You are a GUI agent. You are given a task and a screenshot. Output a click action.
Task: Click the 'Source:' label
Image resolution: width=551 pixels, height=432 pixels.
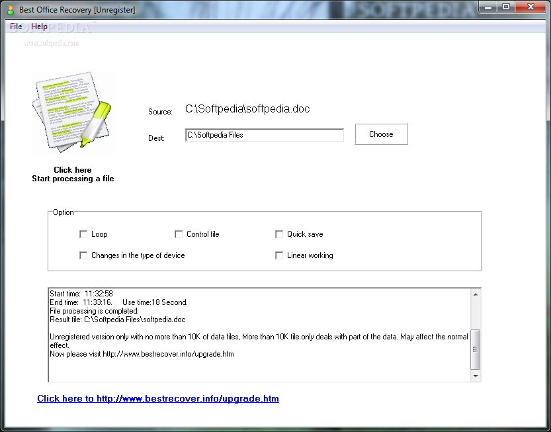tap(160, 112)
